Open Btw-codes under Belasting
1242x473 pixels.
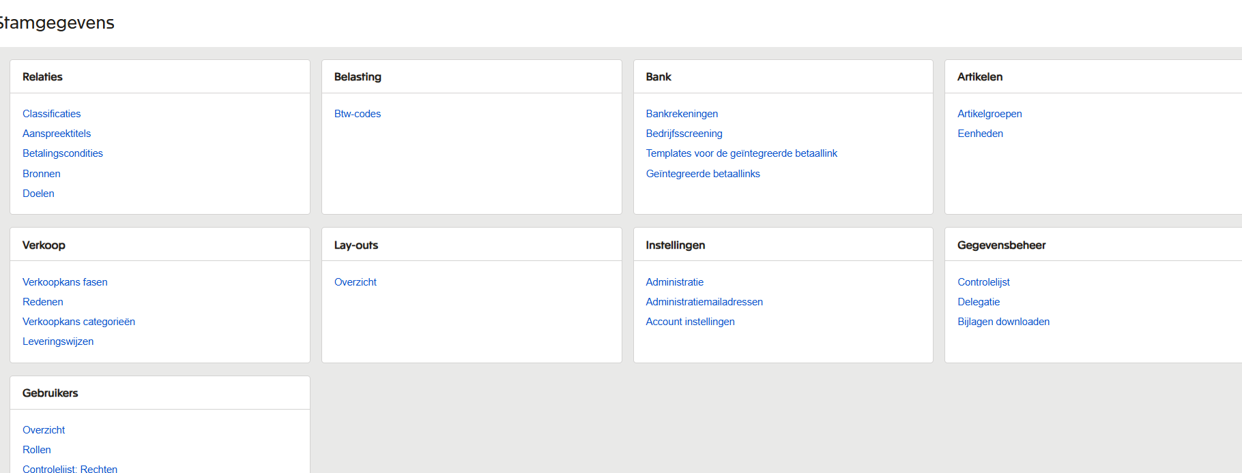(358, 114)
